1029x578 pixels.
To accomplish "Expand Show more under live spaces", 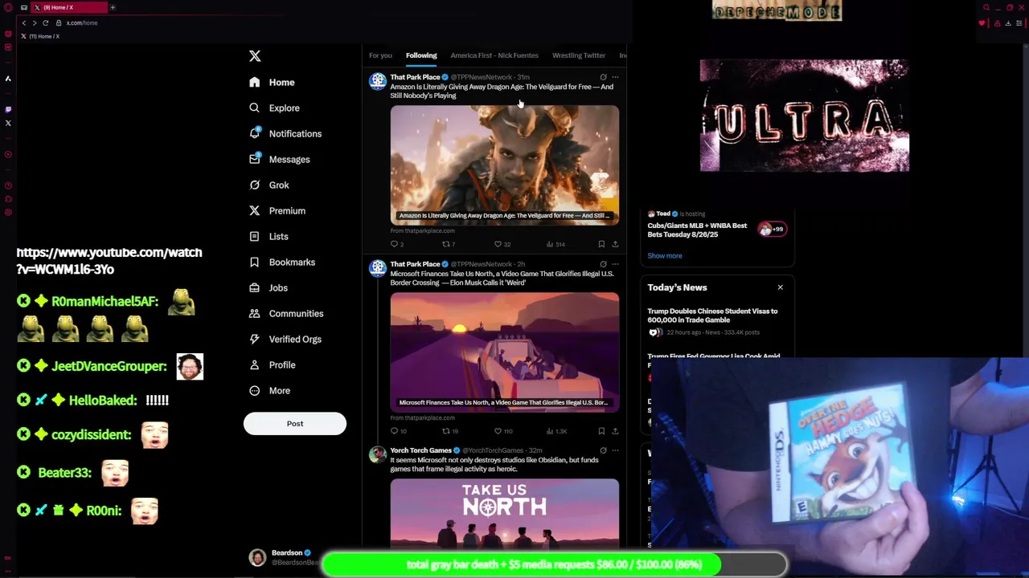I will pyautogui.click(x=665, y=255).
